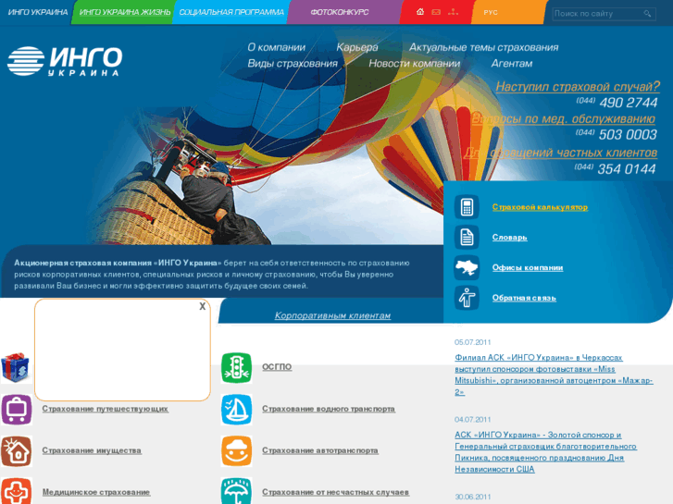Viewport: 673px width, 504px height.
Task: Click the Ukraine map icon beside Офисы компании
Action: pyautogui.click(x=467, y=267)
